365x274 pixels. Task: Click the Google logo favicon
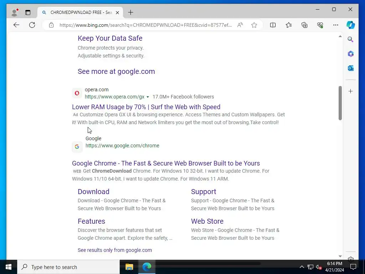(77, 147)
